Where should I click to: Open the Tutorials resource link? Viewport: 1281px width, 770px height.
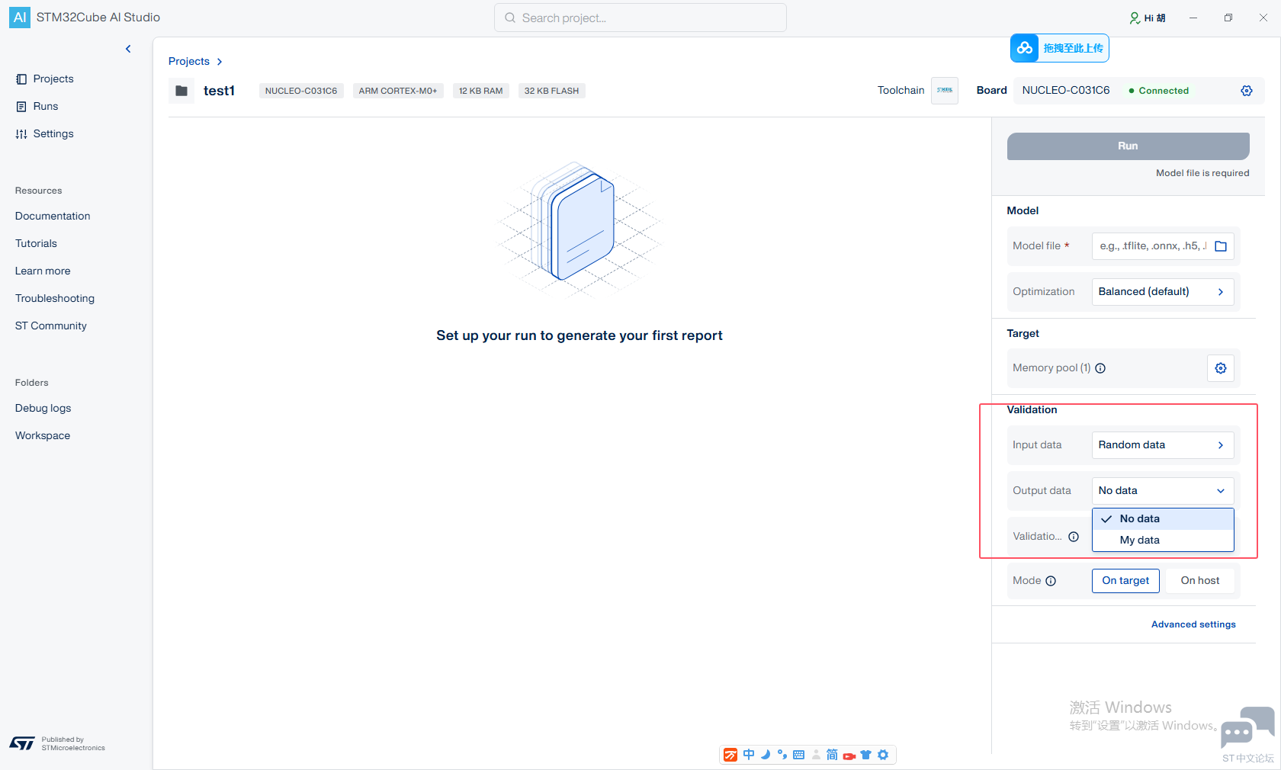coord(36,243)
